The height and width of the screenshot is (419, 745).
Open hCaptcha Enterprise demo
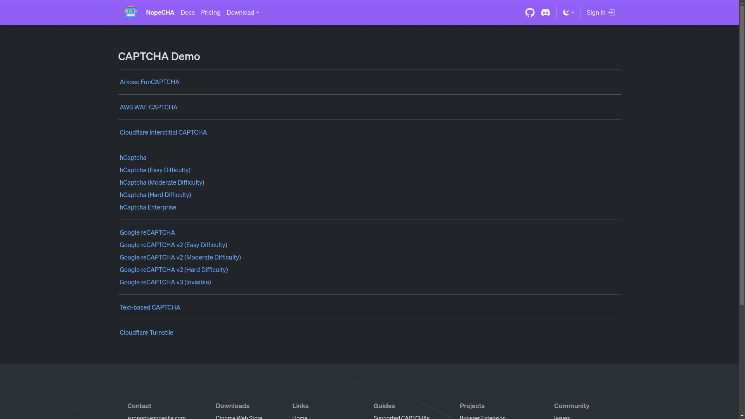[x=148, y=207]
